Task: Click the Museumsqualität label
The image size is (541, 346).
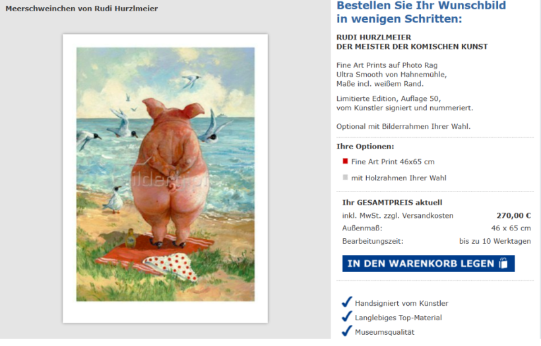Action: point(385,332)
